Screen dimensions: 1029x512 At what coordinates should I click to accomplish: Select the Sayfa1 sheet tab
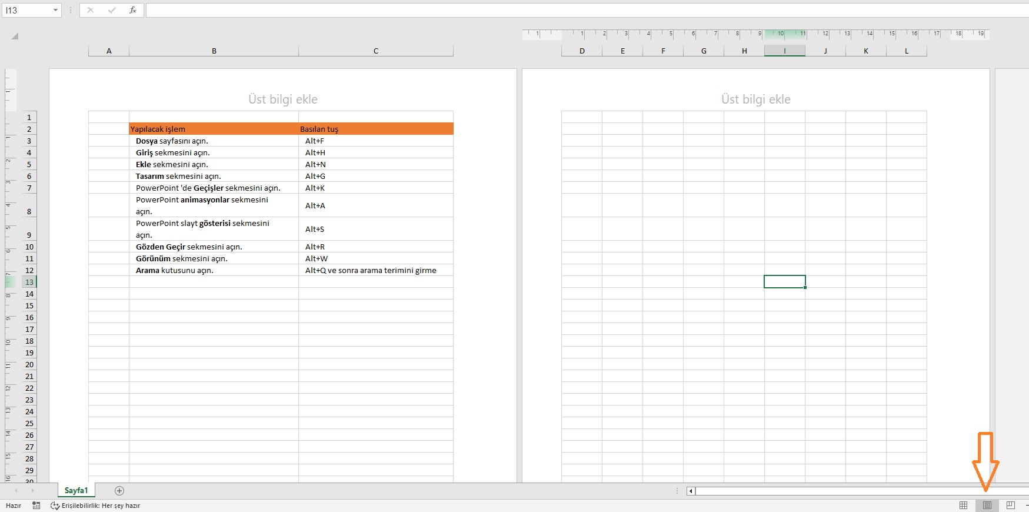[x=76, y=490]
